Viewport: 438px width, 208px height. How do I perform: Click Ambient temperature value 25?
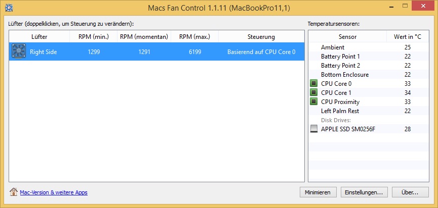(407, 47)
